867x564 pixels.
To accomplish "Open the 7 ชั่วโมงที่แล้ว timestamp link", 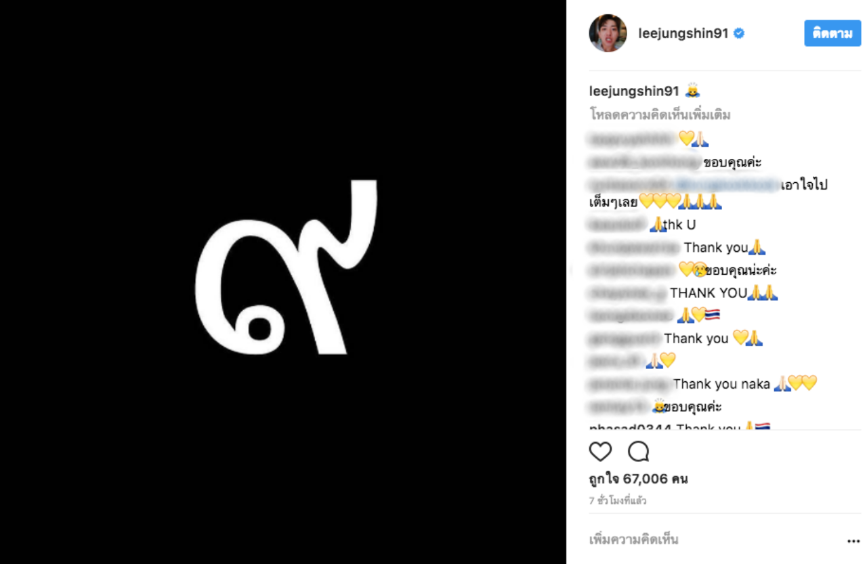I will click(x=618, y=501).
